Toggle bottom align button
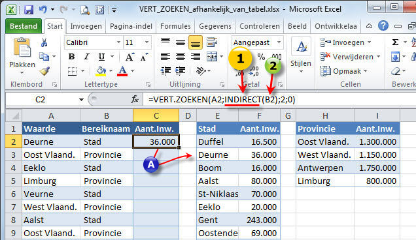The width and height of the screenshot is (416, 240). (x=196, y=42)
